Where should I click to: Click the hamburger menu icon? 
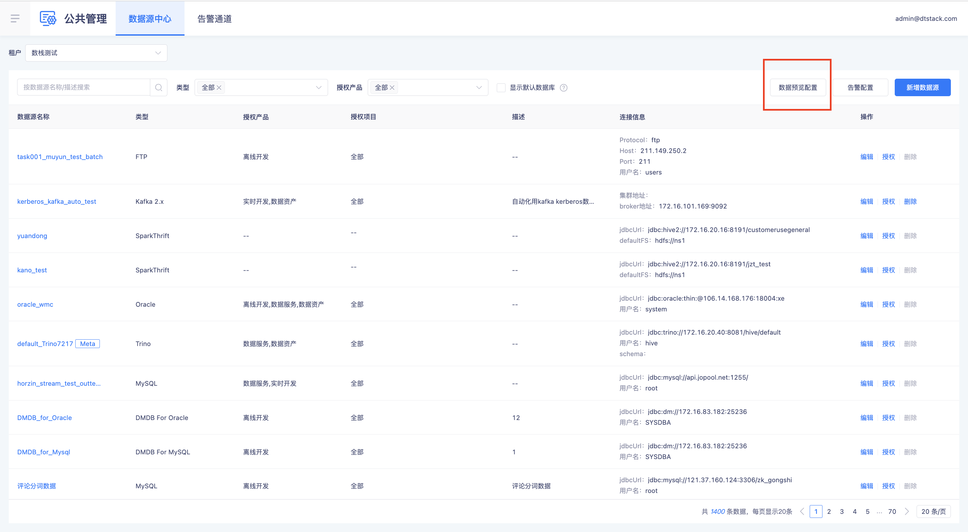coord(15,18)
